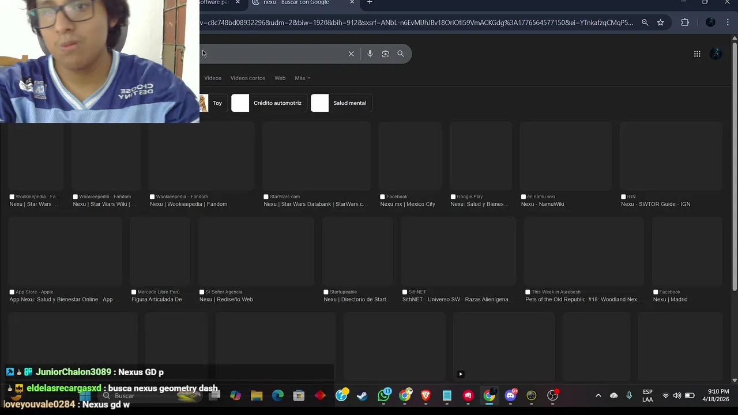Open Google apps grid
The image size is (738, 415).
pos(697,54)
